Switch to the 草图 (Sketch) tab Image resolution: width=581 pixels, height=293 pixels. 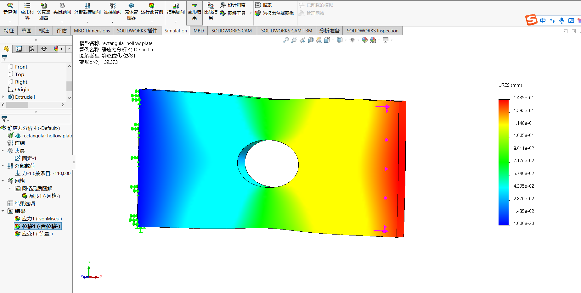pyautogui.click(x=26, y=30)
